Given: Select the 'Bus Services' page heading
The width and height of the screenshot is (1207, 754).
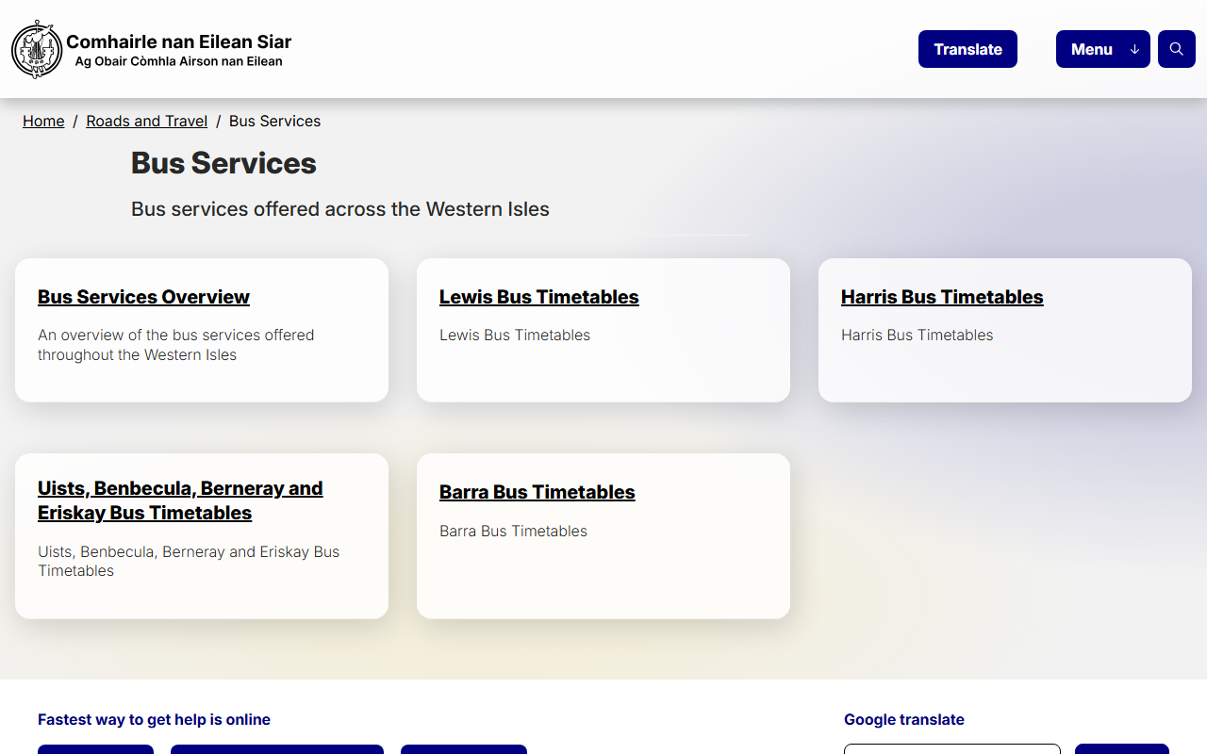Looking at the screenshot, I should [x=223, y=163].
